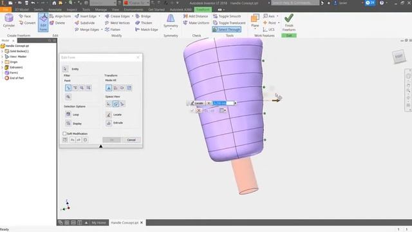Toggle the Select Through option
Screen dimensions: 412x232
[x=227, y=30]
